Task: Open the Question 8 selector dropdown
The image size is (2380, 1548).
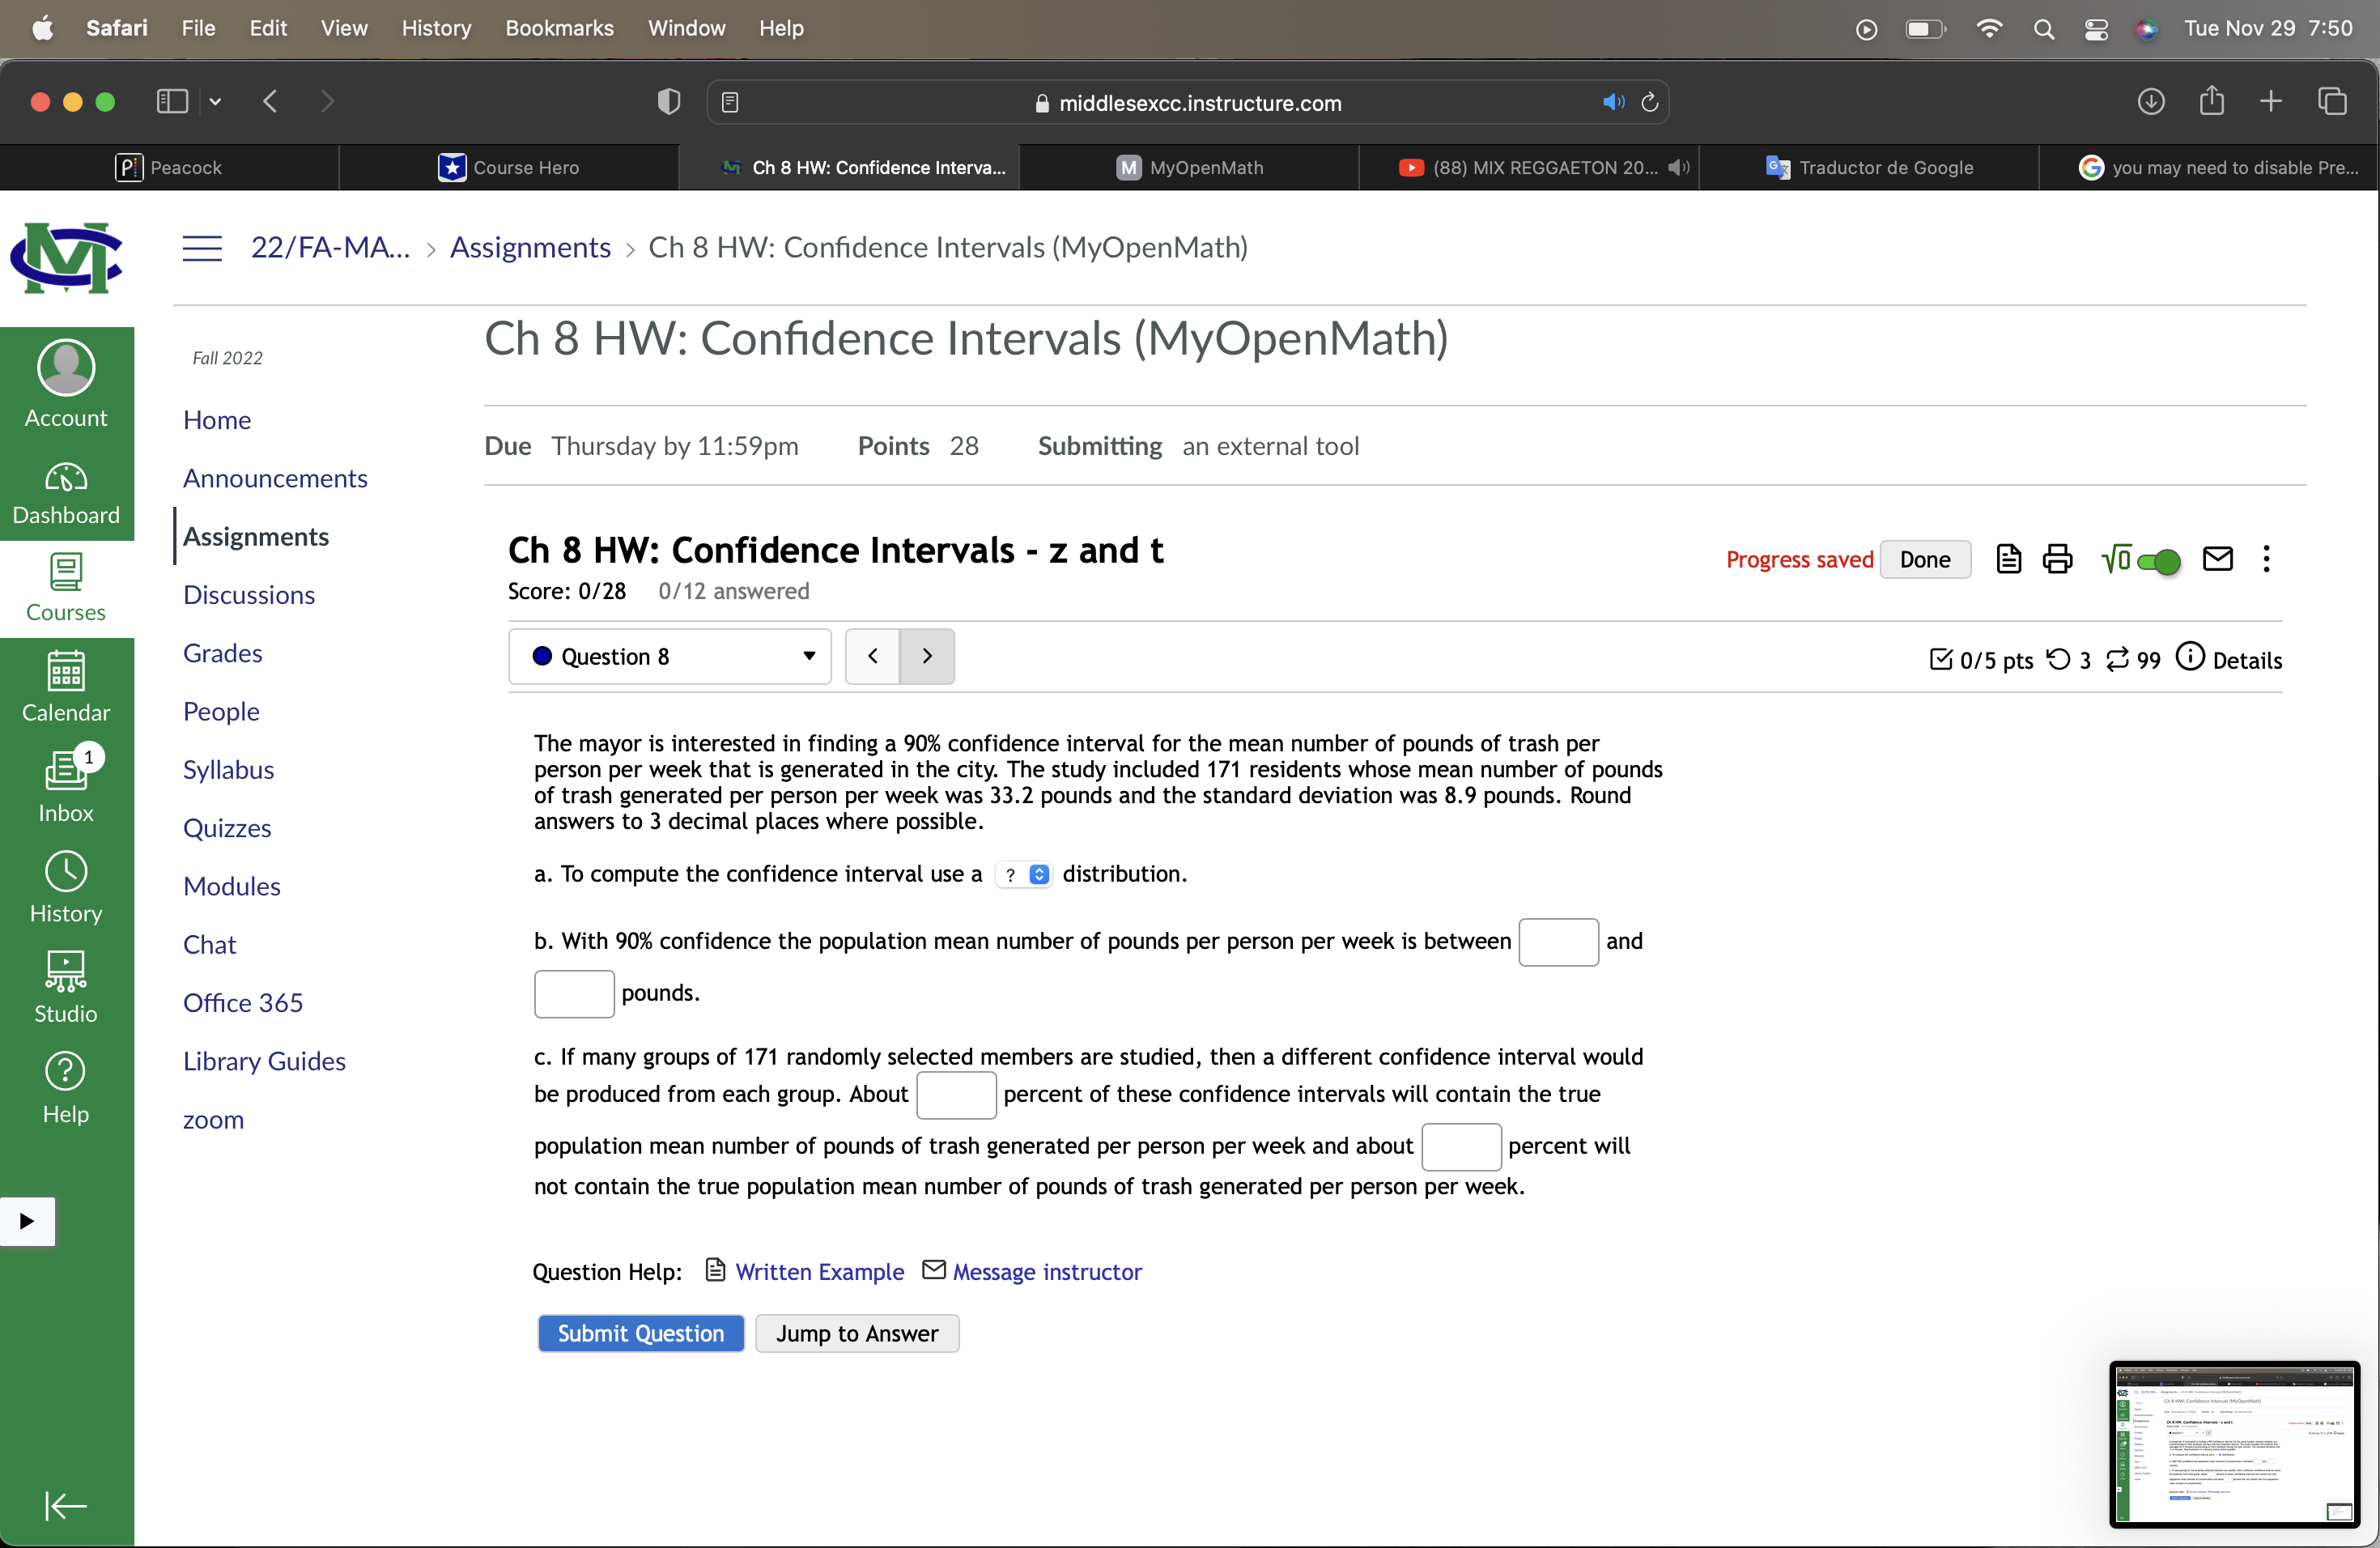Action: pos(669,656)
